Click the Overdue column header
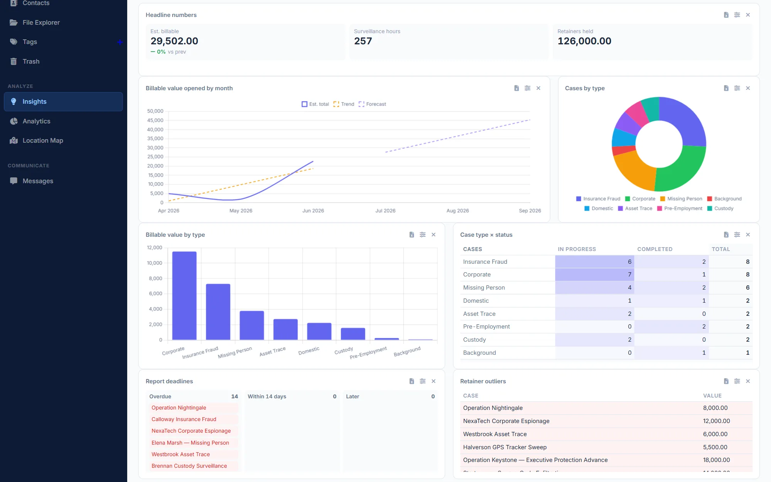Image resolution: width=771 pixels, height=482 pixels. (194, 396)
